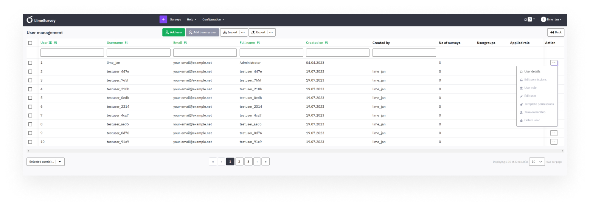Click the three-dot action icon for user 10

pos(554,142)
